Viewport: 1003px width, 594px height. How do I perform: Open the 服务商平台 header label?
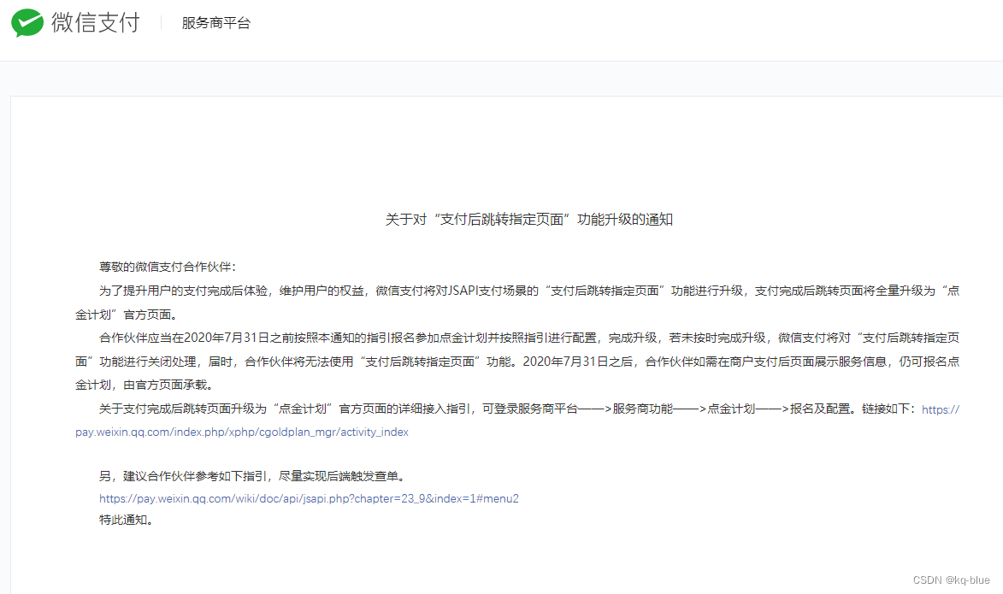216,23
